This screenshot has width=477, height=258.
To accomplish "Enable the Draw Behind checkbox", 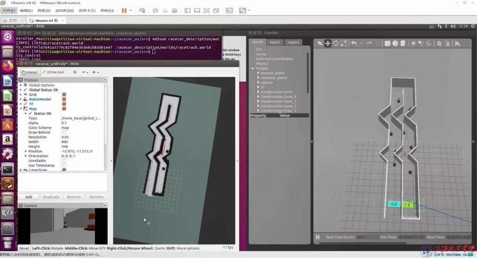I will (64, 132).
